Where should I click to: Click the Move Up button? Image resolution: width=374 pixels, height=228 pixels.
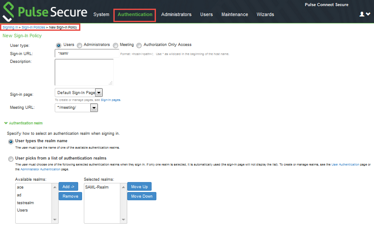point(139,186)
